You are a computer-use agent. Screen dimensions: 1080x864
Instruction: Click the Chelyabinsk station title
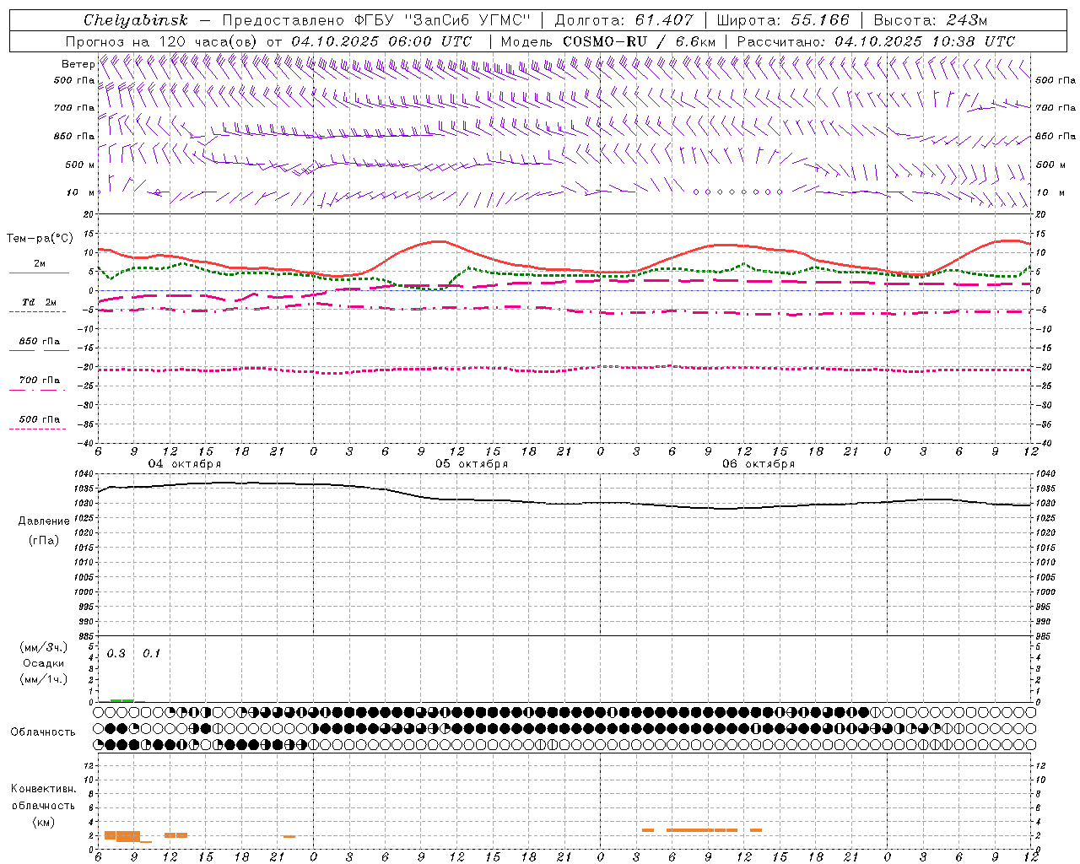pos(135,20)
